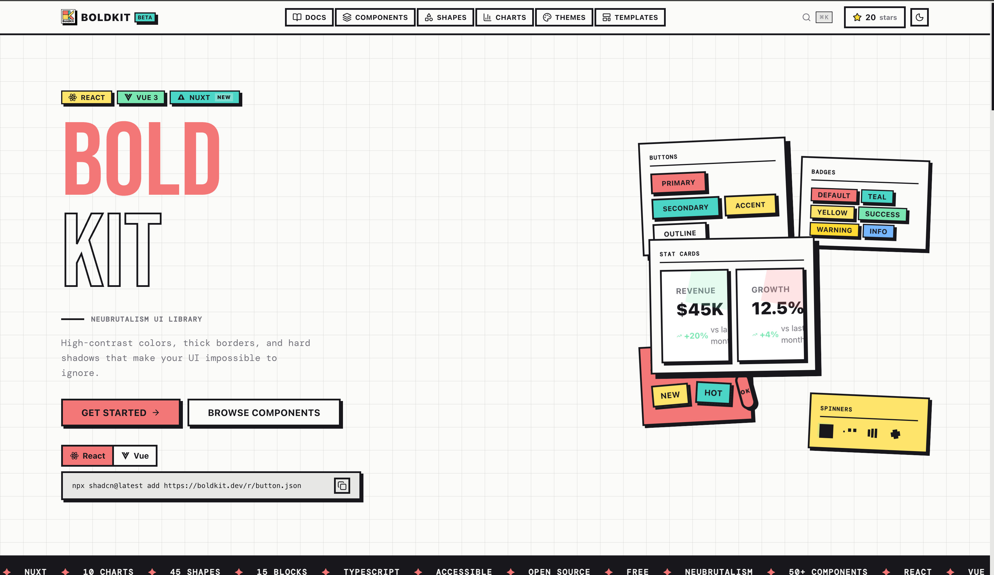Image resolution: width=994 pixels, height=575 pixels.
Task: Select the React install tab
Action: pyautogui.click(x=88, y=456)
